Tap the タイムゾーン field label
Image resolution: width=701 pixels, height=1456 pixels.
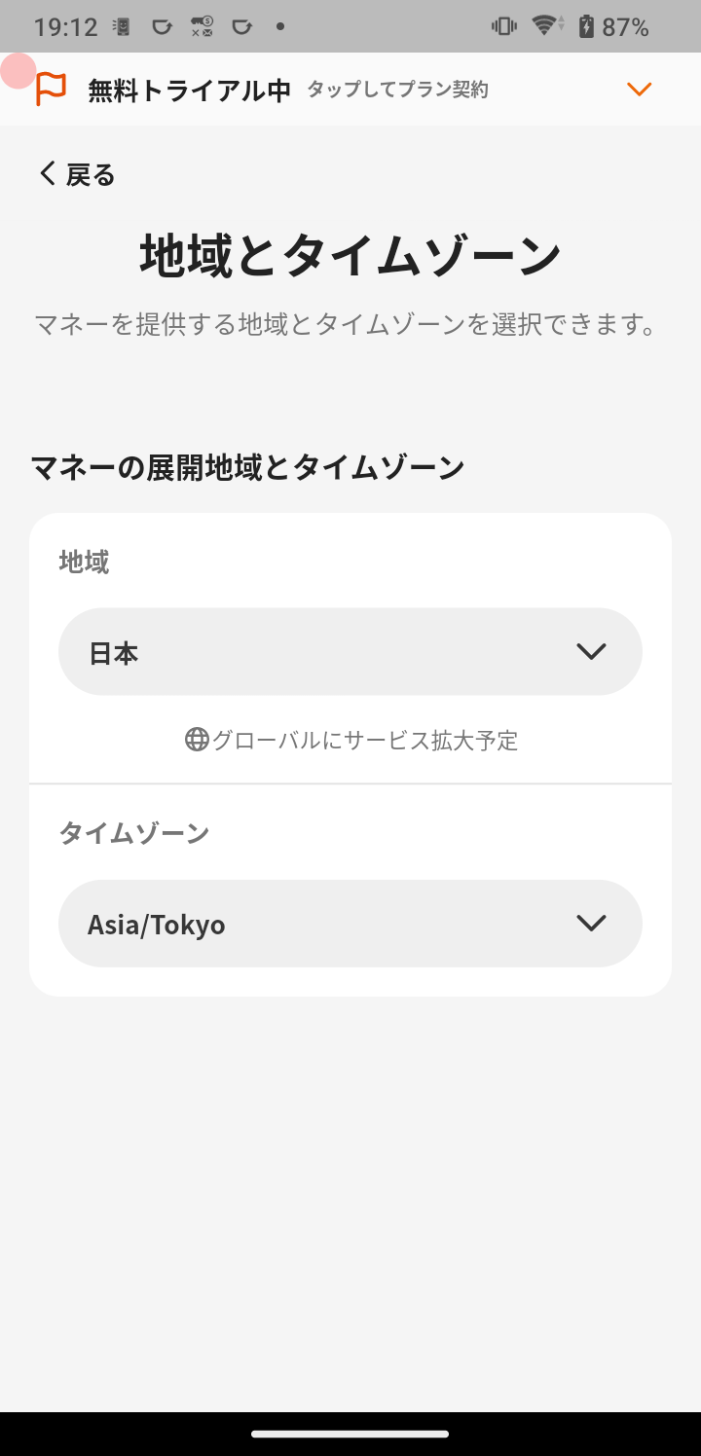coord(133,833)
